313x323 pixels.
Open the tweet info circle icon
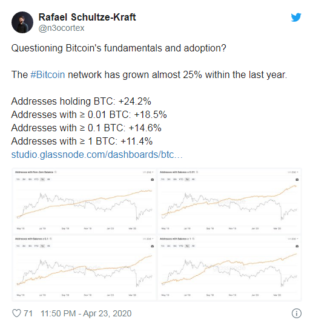(x=296, y=313)
